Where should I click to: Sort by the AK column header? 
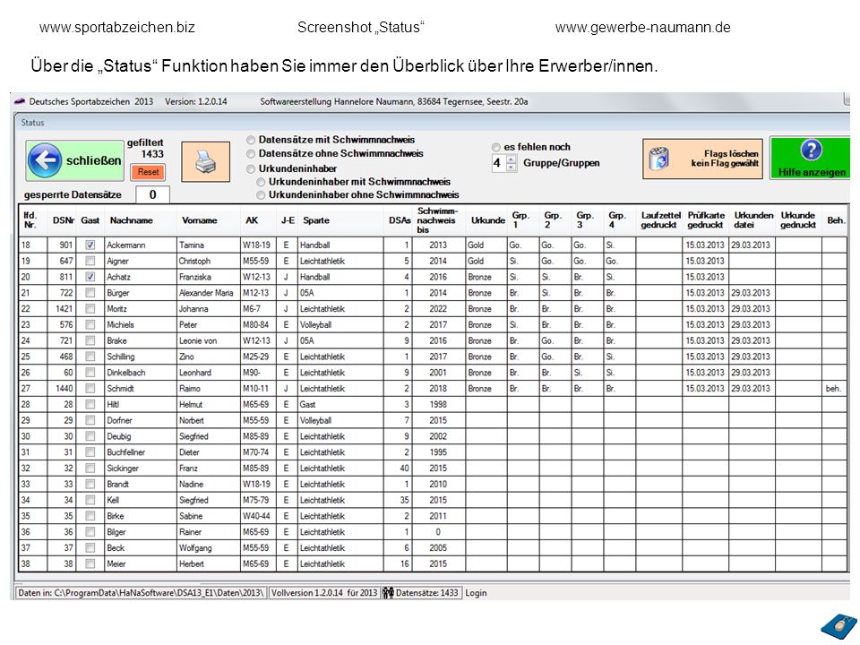coord(260,220)
